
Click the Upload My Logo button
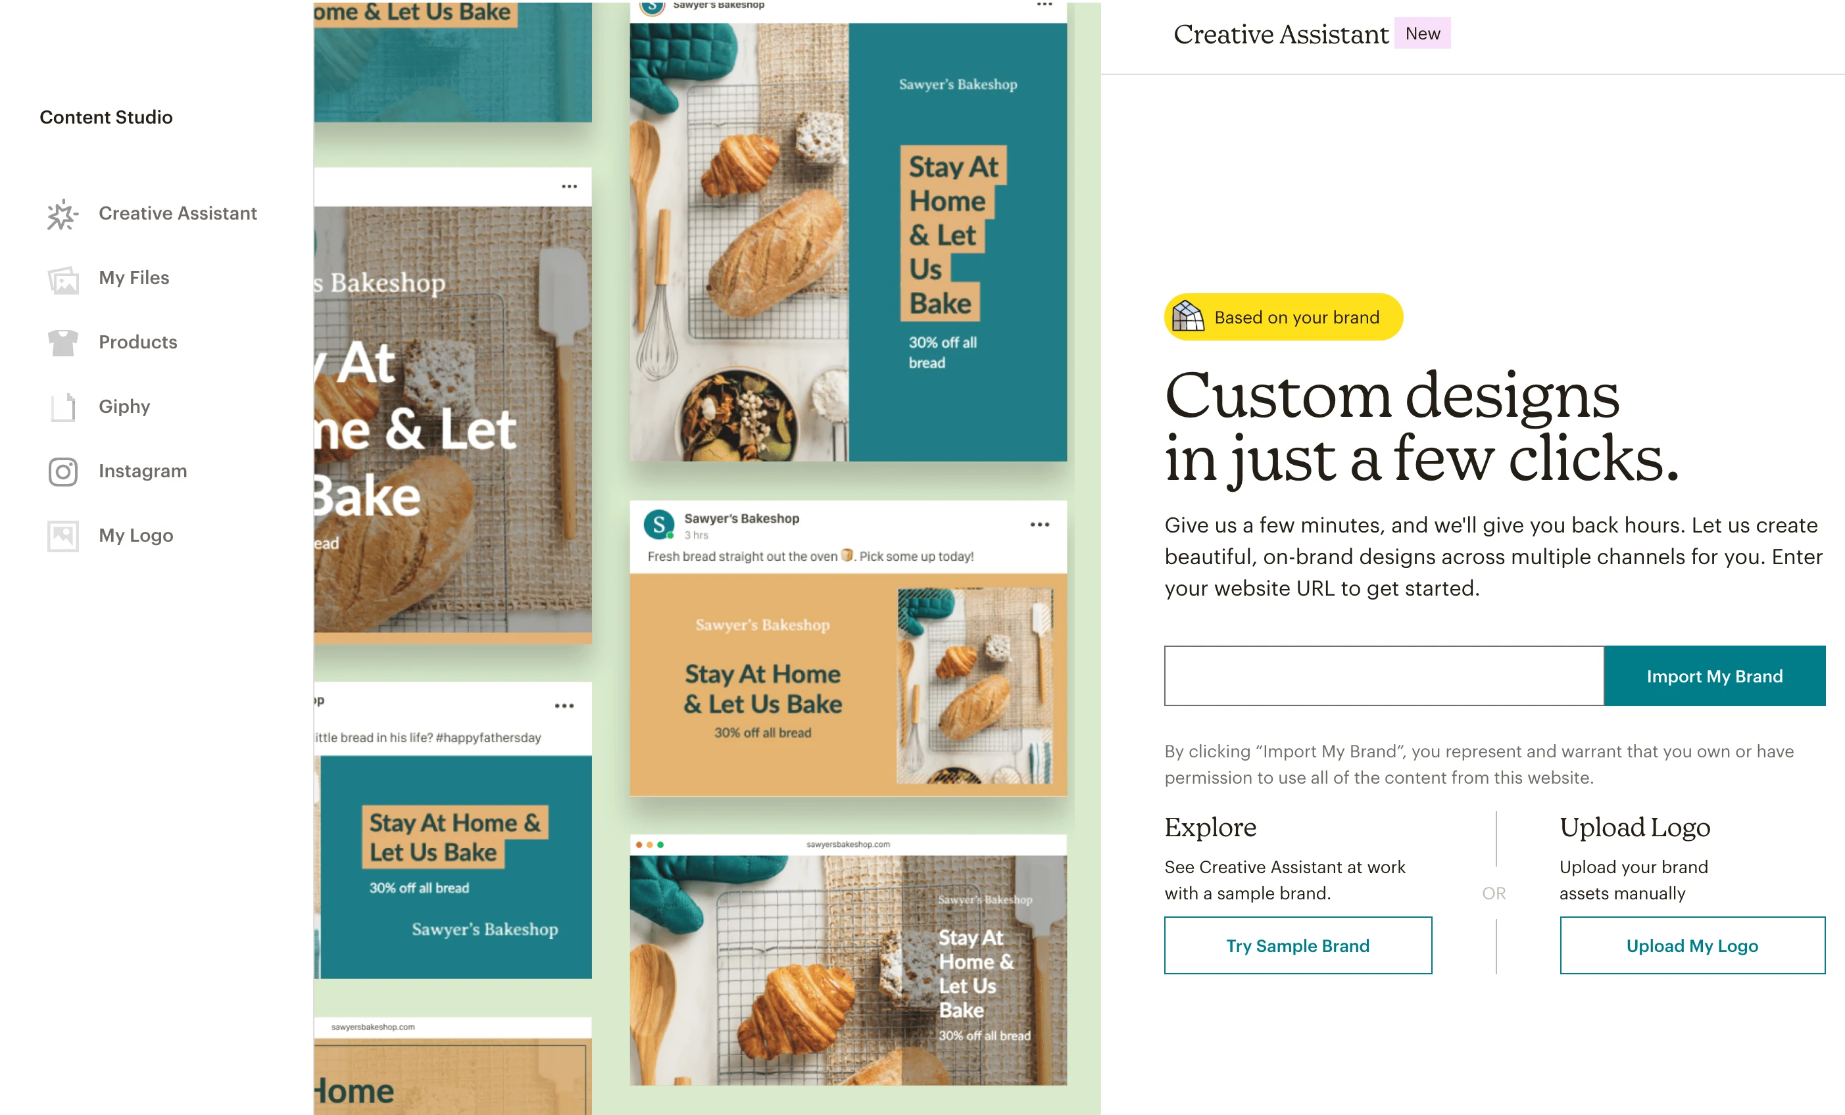pos(1691,945)
